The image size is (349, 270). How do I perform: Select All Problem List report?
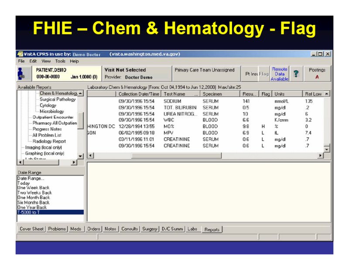pyautogui.click(x=47, y=135)
